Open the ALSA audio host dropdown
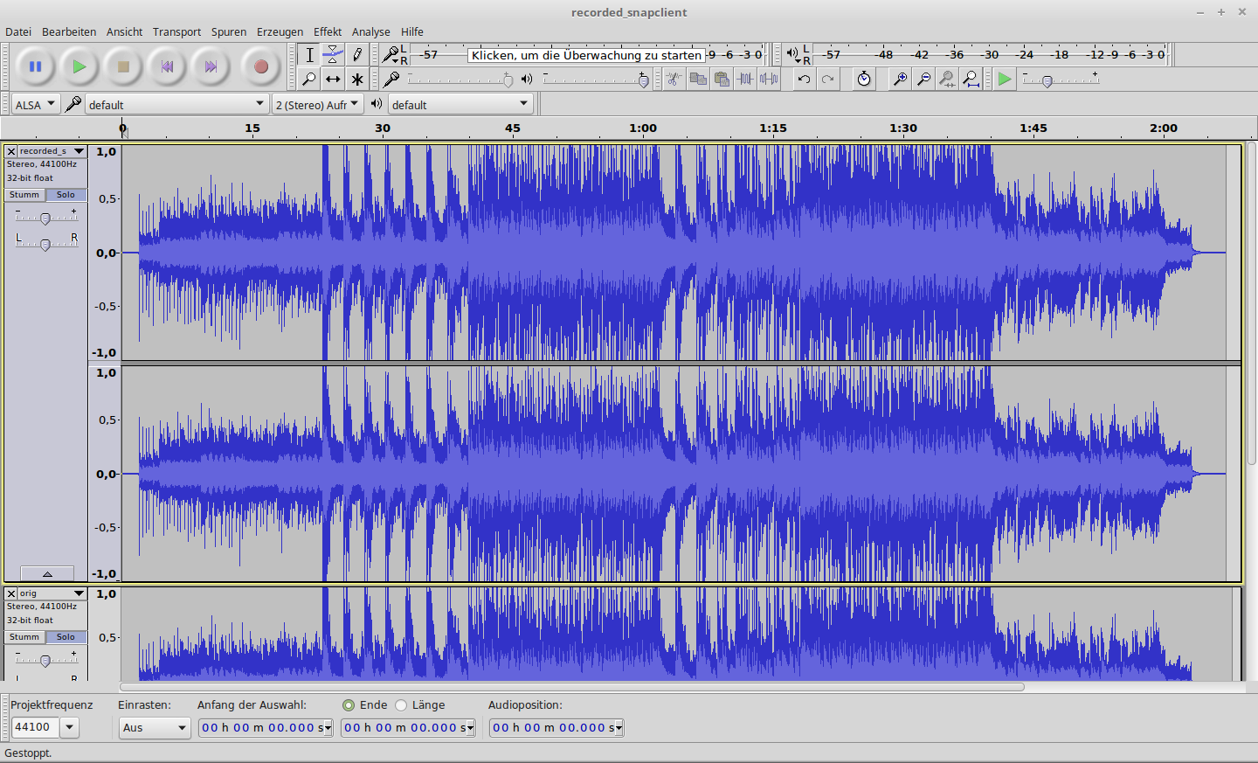The height and width of the screenshot is (763, 1258). click(35, 103)
